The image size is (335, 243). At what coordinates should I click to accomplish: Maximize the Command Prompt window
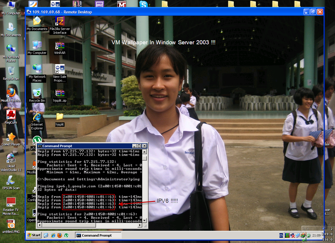pyautogui.click(x=139, y=146)
